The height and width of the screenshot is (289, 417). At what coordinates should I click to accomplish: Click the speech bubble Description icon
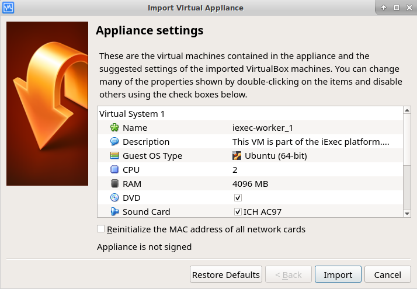(114, 142)
